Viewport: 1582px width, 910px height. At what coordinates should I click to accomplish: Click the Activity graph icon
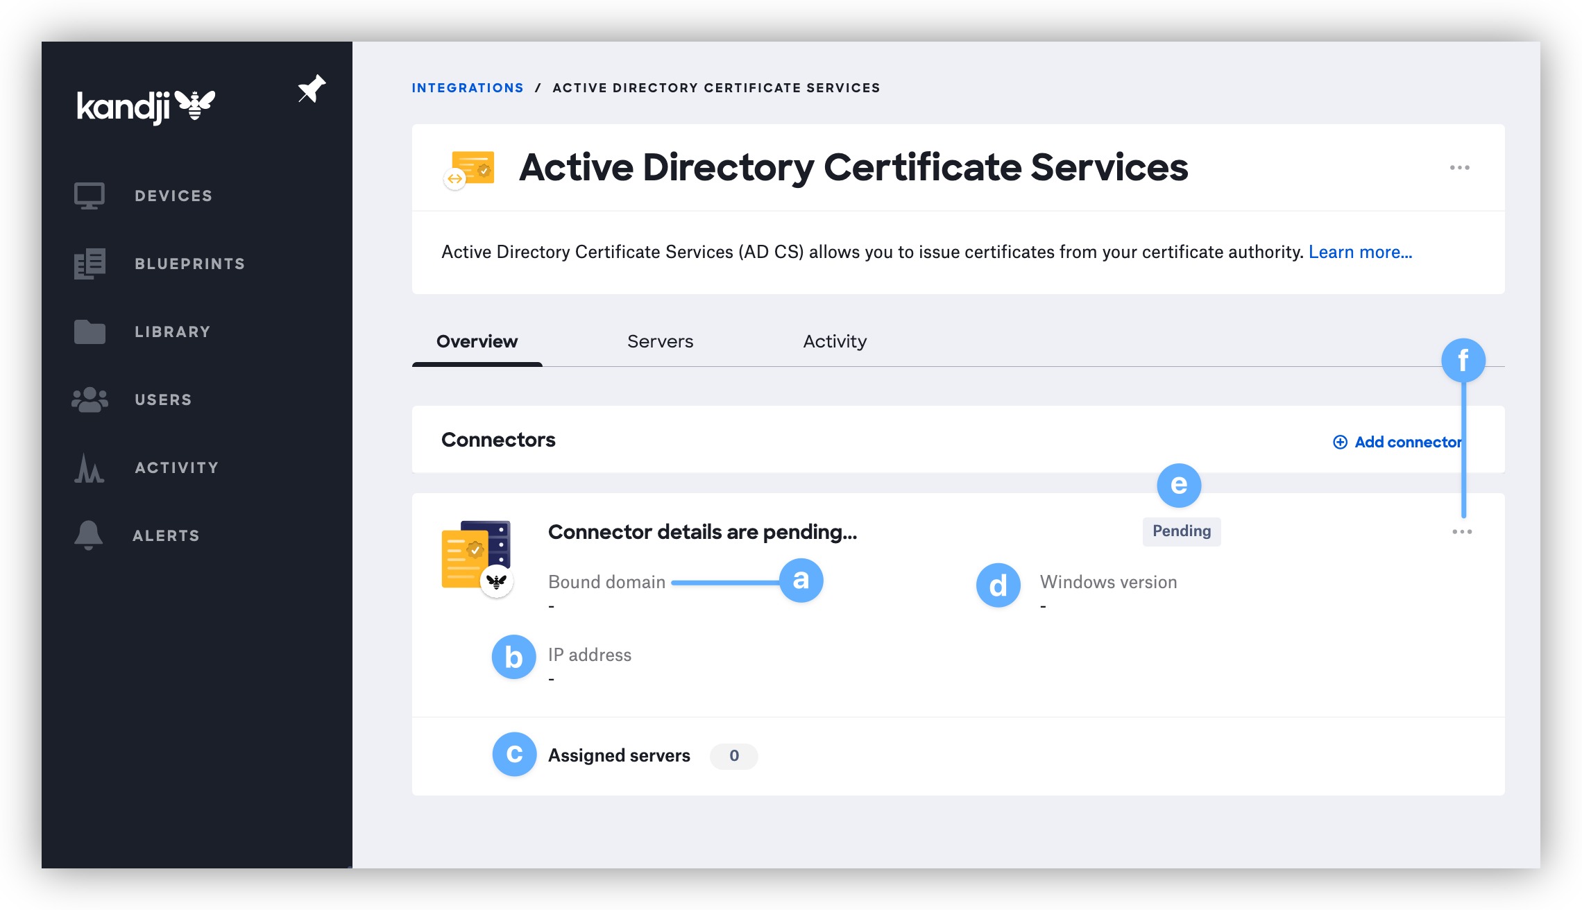(x=89, y=467)
